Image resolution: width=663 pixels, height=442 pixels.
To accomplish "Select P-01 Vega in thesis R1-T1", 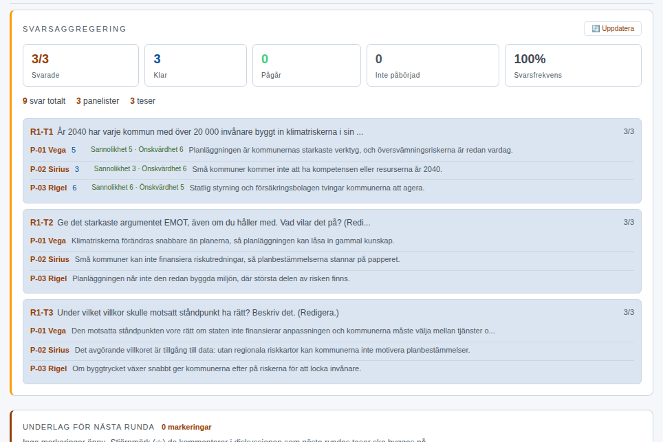I will click(47, 150).
